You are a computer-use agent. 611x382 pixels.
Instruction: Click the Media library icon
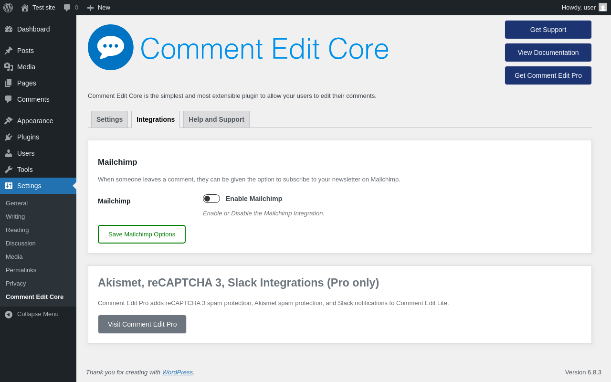(9, 67)
